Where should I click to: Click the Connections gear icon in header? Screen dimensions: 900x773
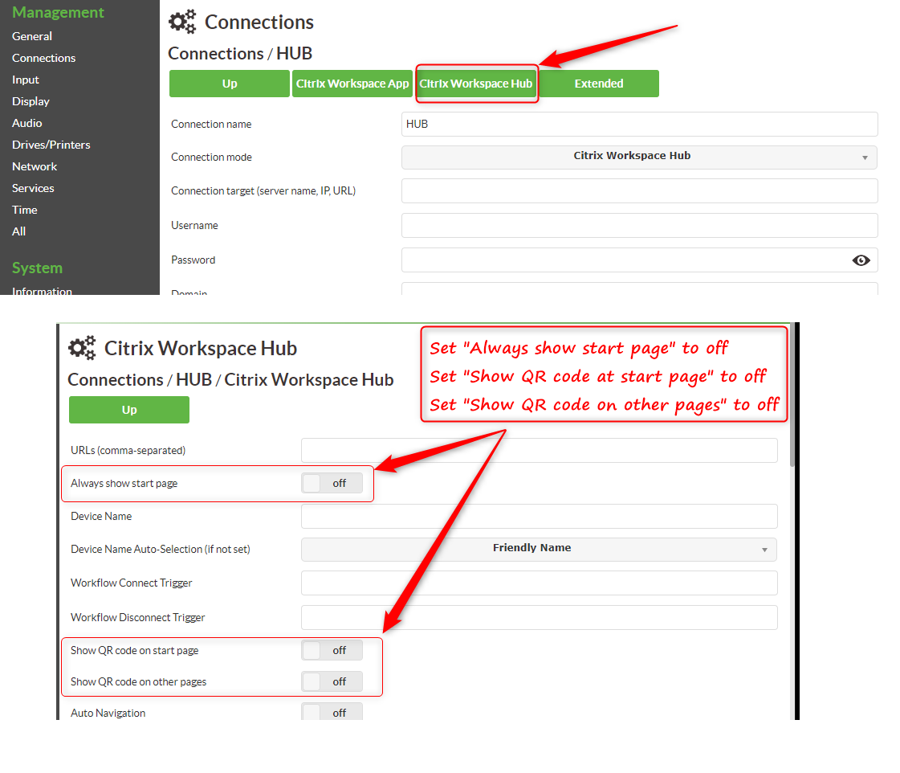(182, 22)
